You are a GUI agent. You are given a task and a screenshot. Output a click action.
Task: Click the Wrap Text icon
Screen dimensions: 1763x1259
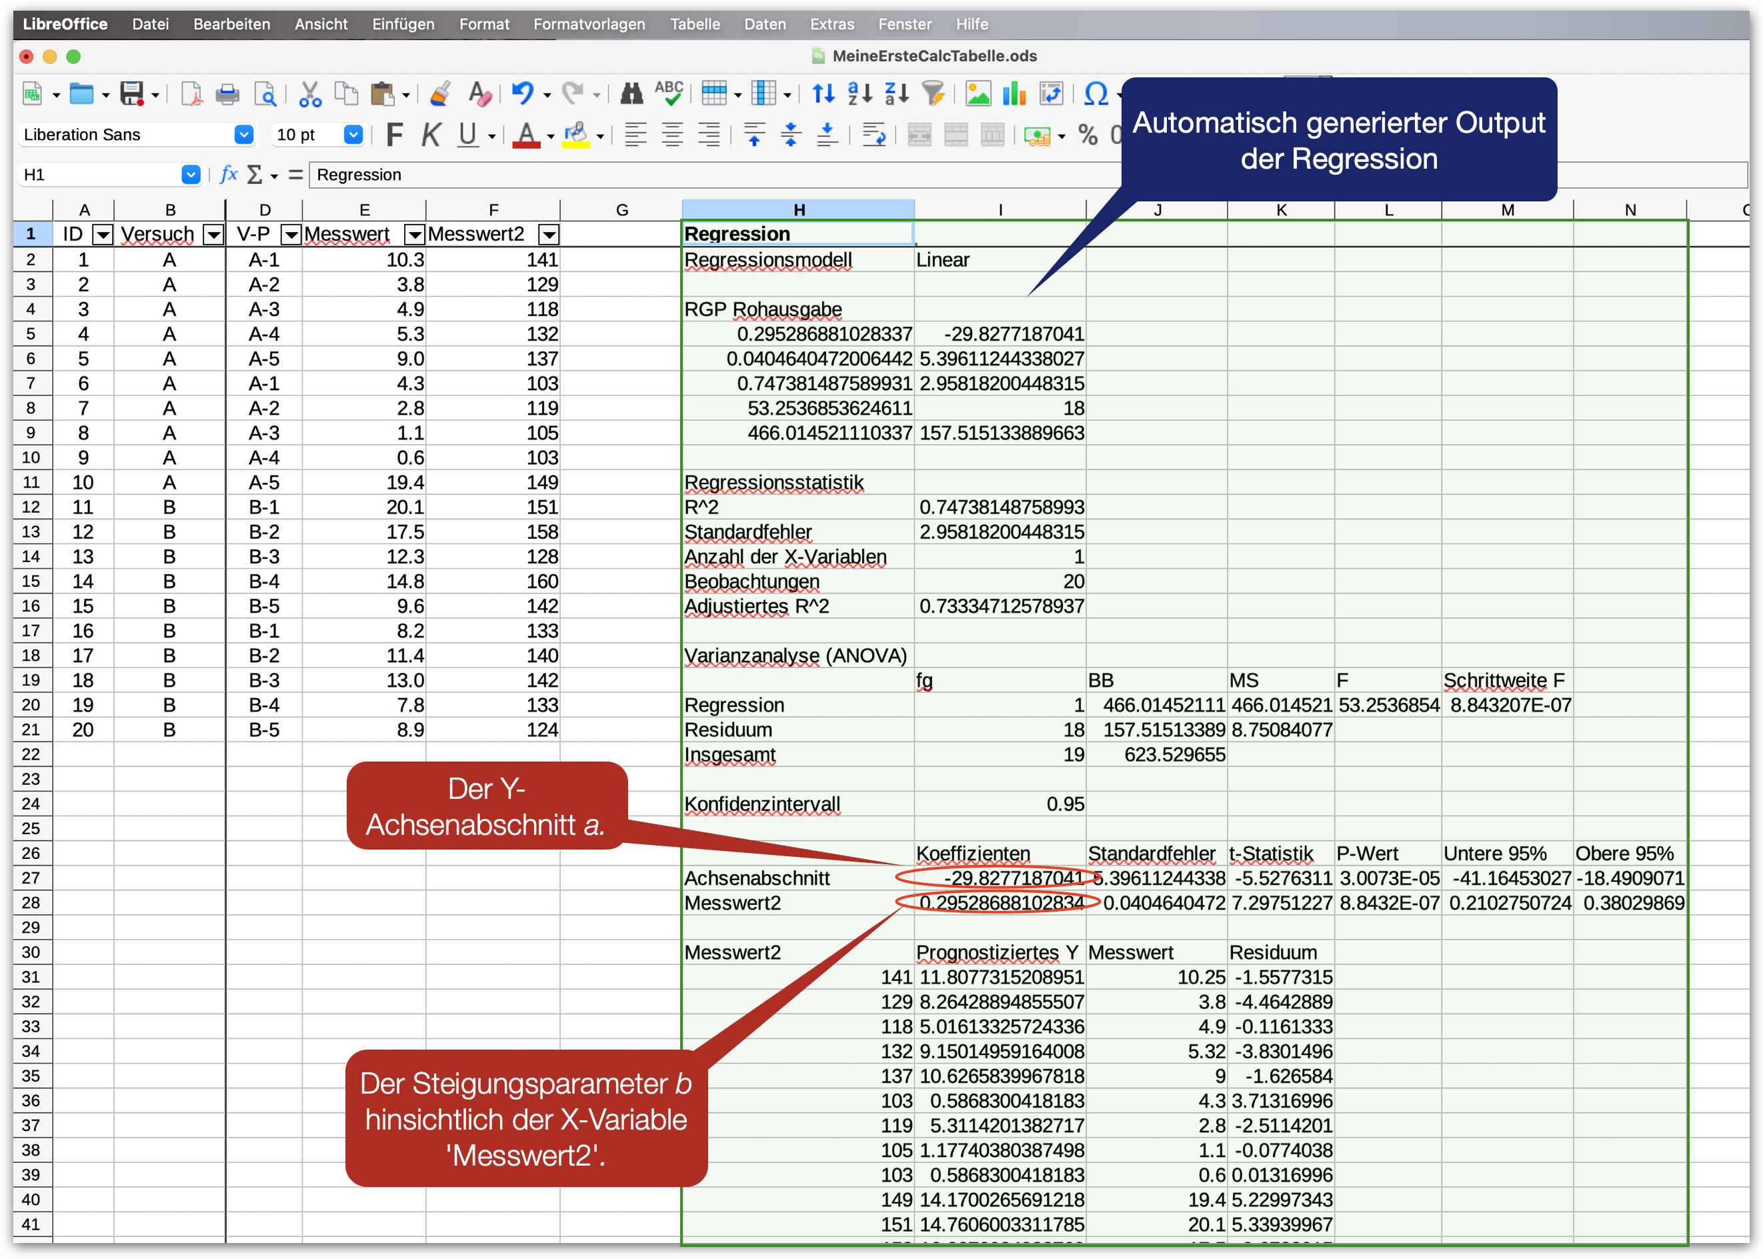873,135
